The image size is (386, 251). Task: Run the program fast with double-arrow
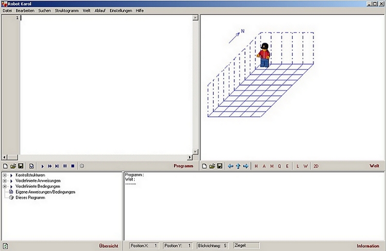50,166
